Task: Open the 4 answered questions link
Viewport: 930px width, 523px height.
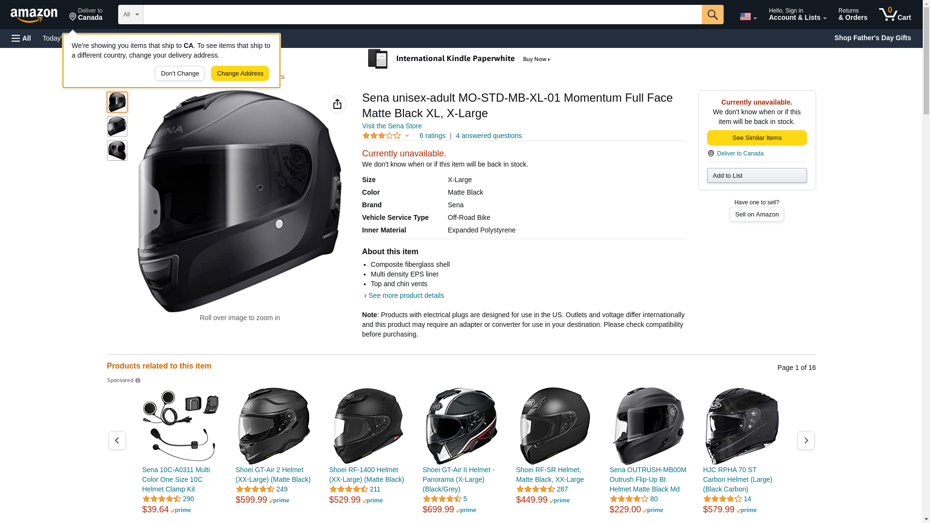Action: (x=488, y=136)
